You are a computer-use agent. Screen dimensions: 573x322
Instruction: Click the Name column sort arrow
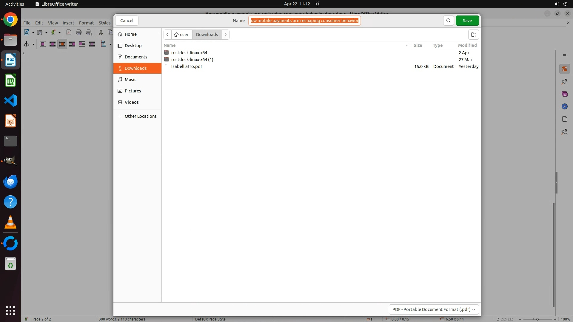[407, 45]
